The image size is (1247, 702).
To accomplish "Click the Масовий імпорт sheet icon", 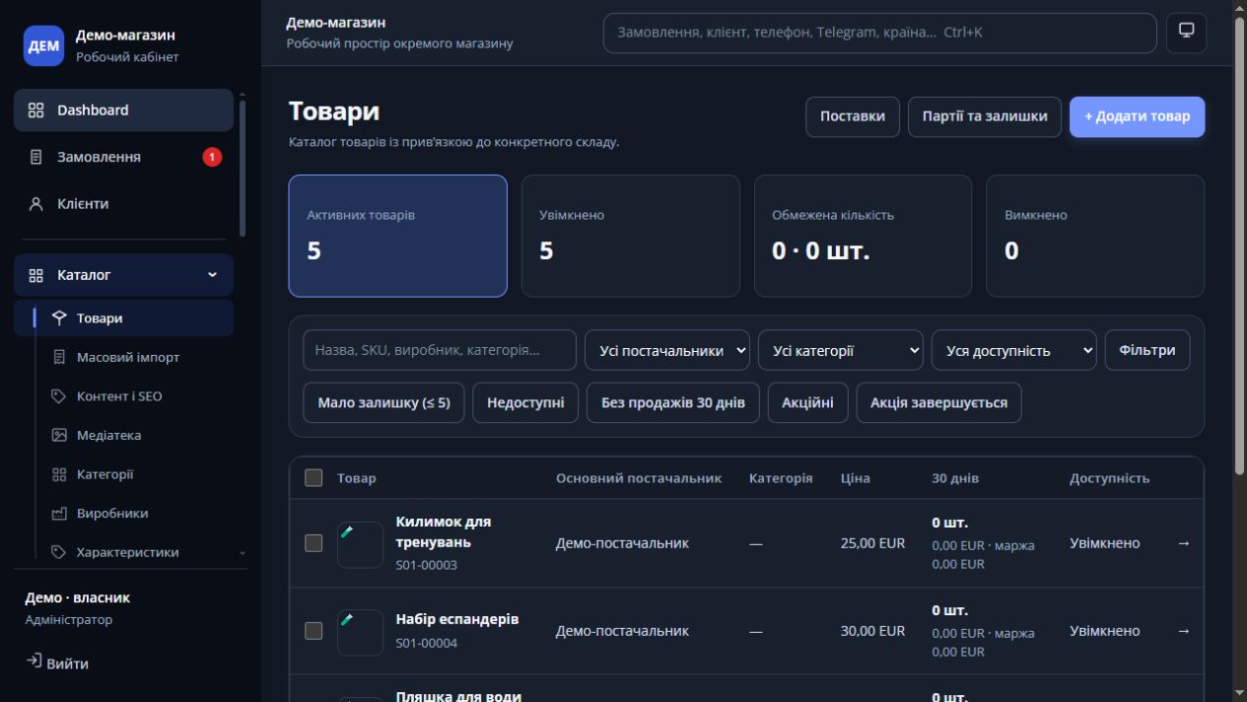I will [x=59, y=357].
